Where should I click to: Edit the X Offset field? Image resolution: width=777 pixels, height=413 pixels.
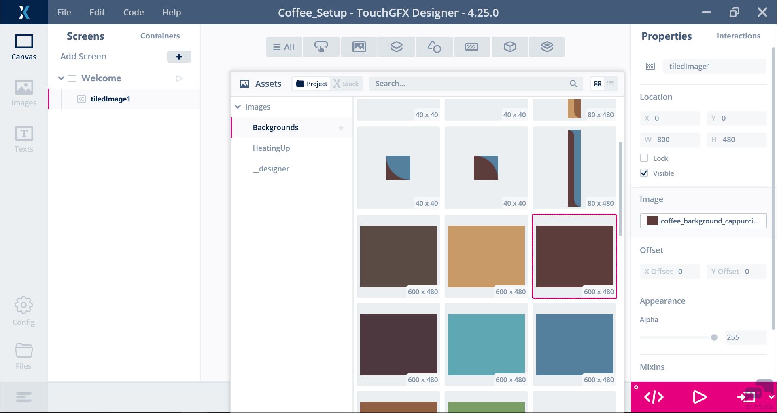tap(670, 272)
